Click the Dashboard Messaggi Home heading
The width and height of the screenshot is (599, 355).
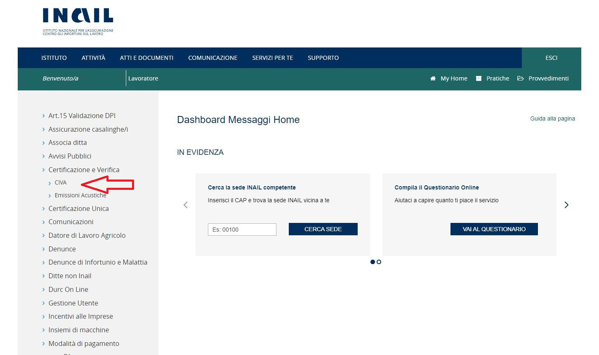[238, 120]
